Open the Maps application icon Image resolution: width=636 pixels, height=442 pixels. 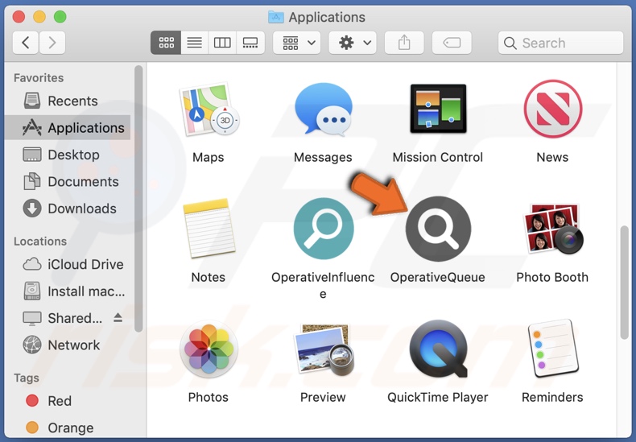pyautogui.click(x=209, y=109)
